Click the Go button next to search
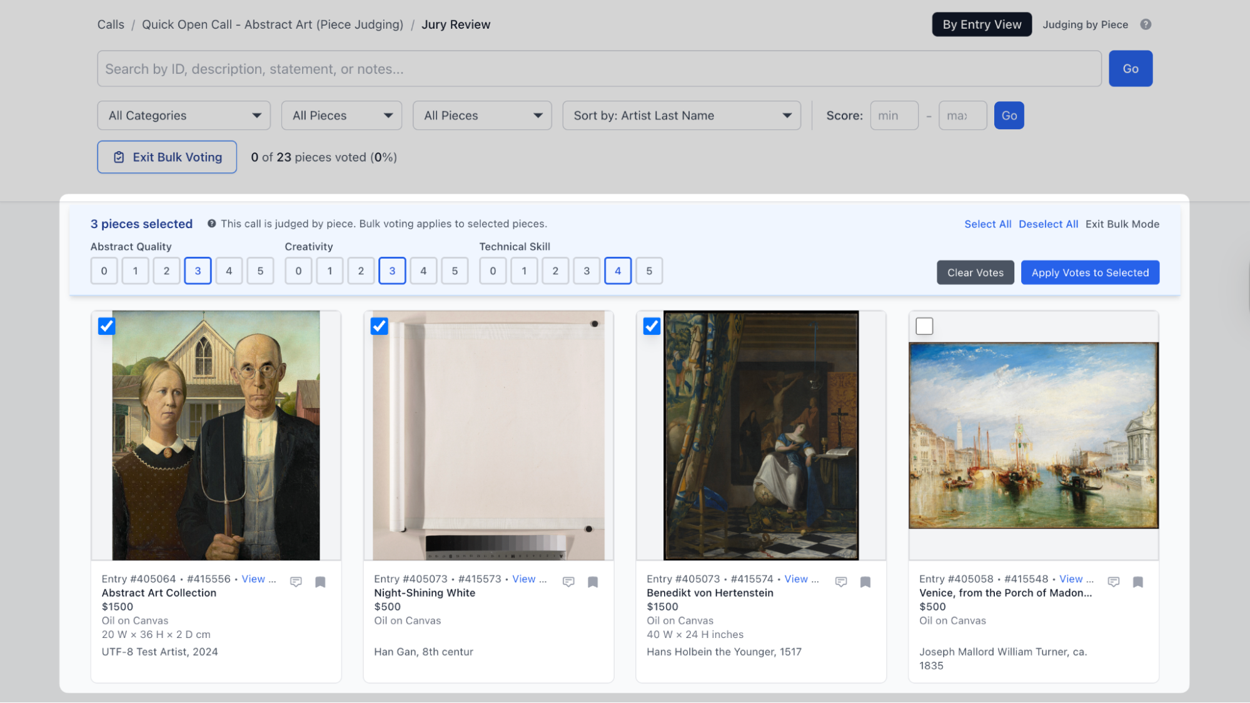This screenshot has height=703, width=1250. click(1131, 69)
